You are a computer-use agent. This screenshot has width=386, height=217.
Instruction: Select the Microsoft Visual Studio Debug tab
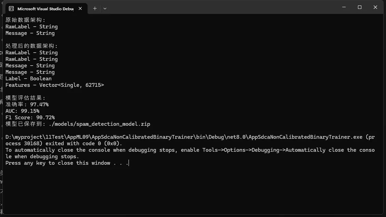coord(45,9)
